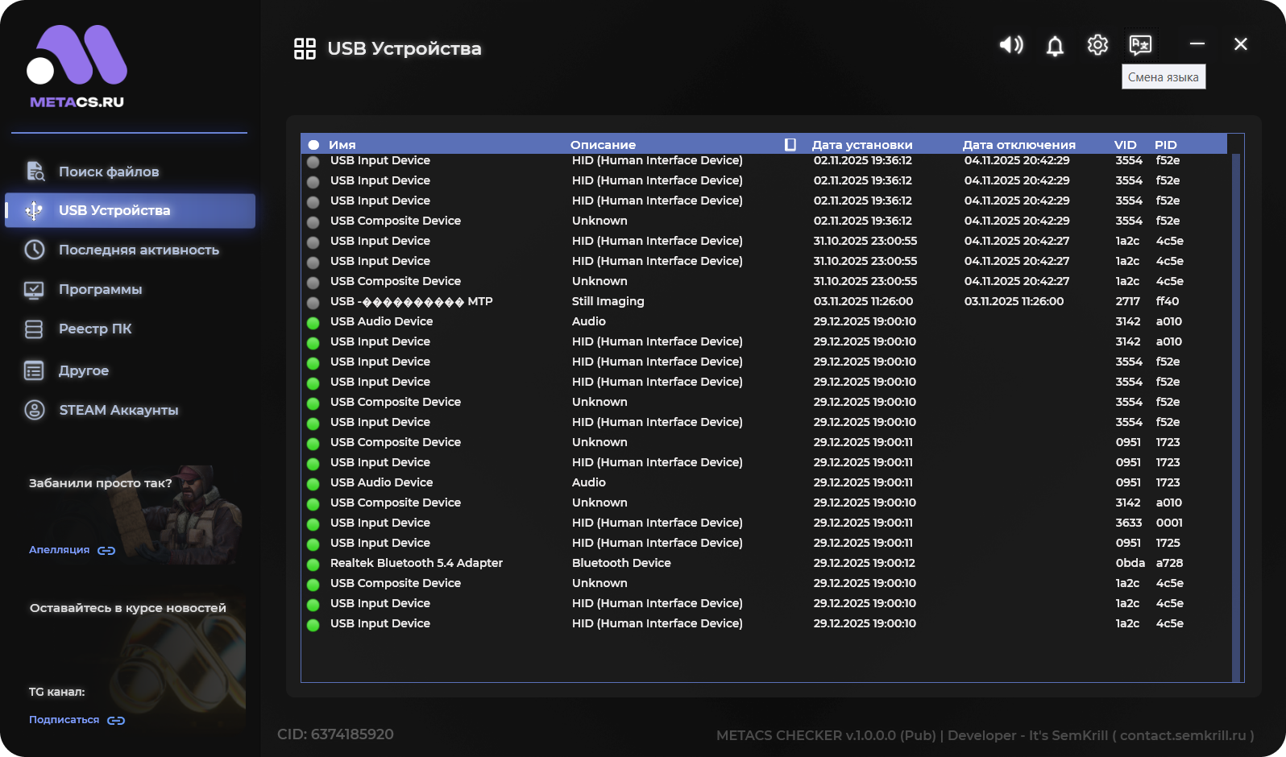Open notifications bell icon
Screen dimensions: 1286x757
click(x=1055, y=46)
